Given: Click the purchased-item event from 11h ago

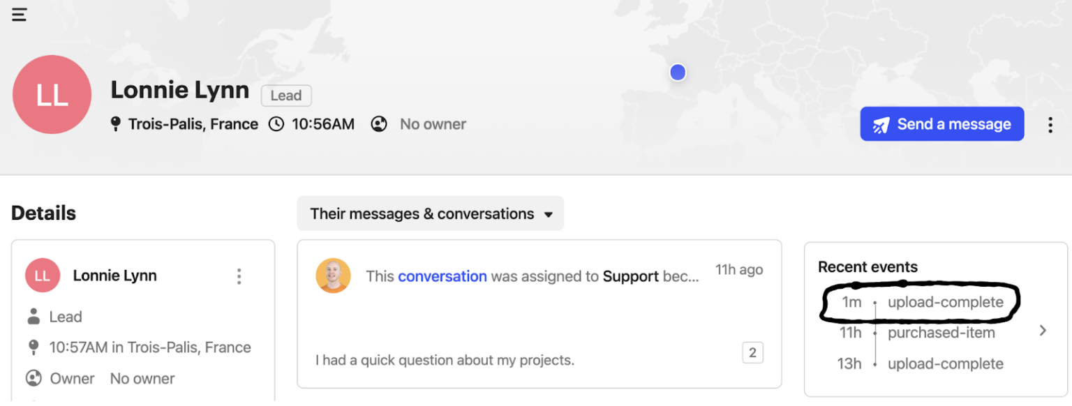Looking at the screenshot, I should click(941, 333).
